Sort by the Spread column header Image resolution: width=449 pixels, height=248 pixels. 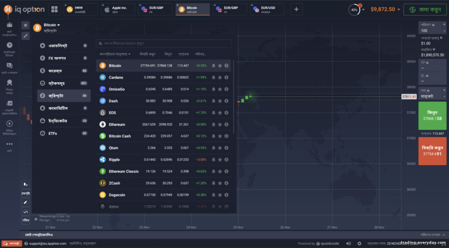(183, 54)
